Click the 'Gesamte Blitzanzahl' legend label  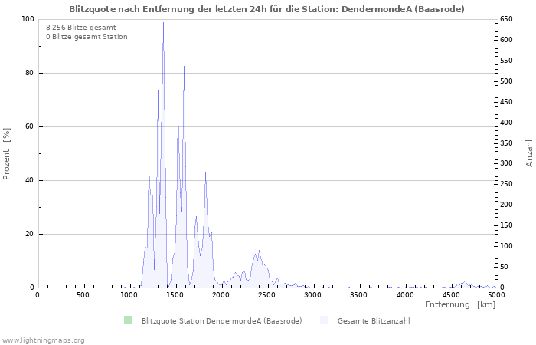374,321
